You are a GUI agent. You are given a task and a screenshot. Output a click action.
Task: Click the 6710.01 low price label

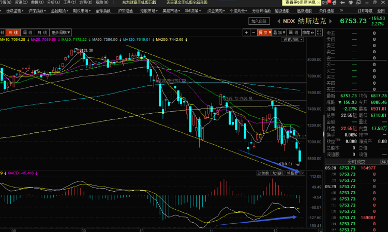click(x=286, y=164)
